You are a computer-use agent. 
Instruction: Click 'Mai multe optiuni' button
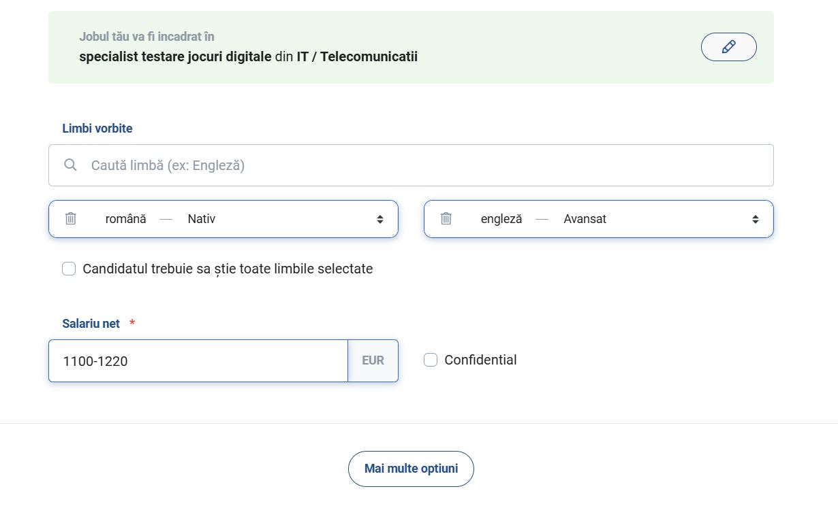[411, 469]
